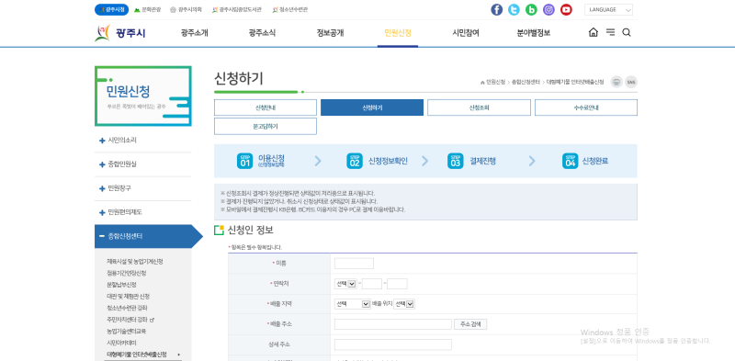Click the 배출 주소 address field
Image resolution: width=735 pixels, height=361 pixels.
coord(393,324)
